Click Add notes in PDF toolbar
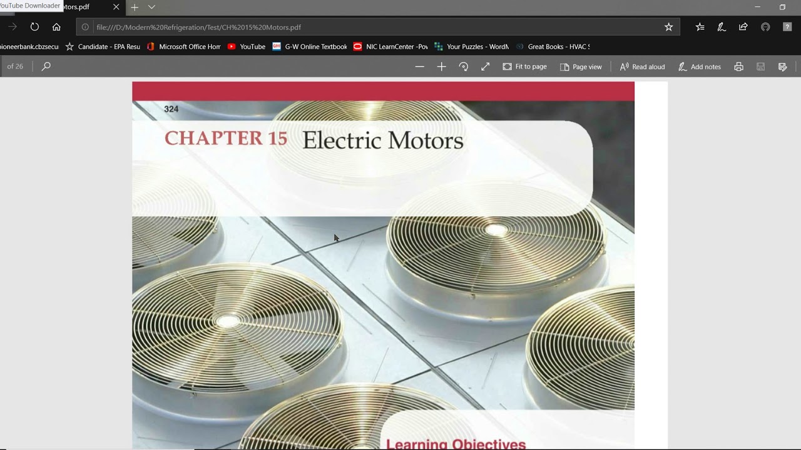This screenshot has width=801, height=450. coord(700,66)
